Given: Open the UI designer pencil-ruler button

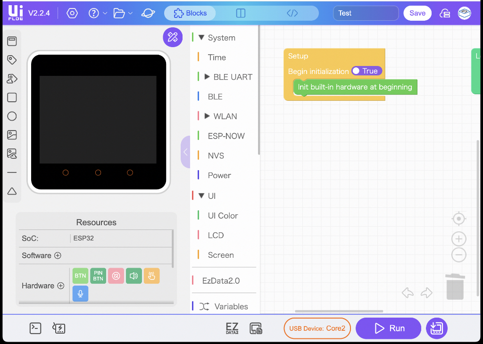Looking at the screenshot, I should 173,37.
